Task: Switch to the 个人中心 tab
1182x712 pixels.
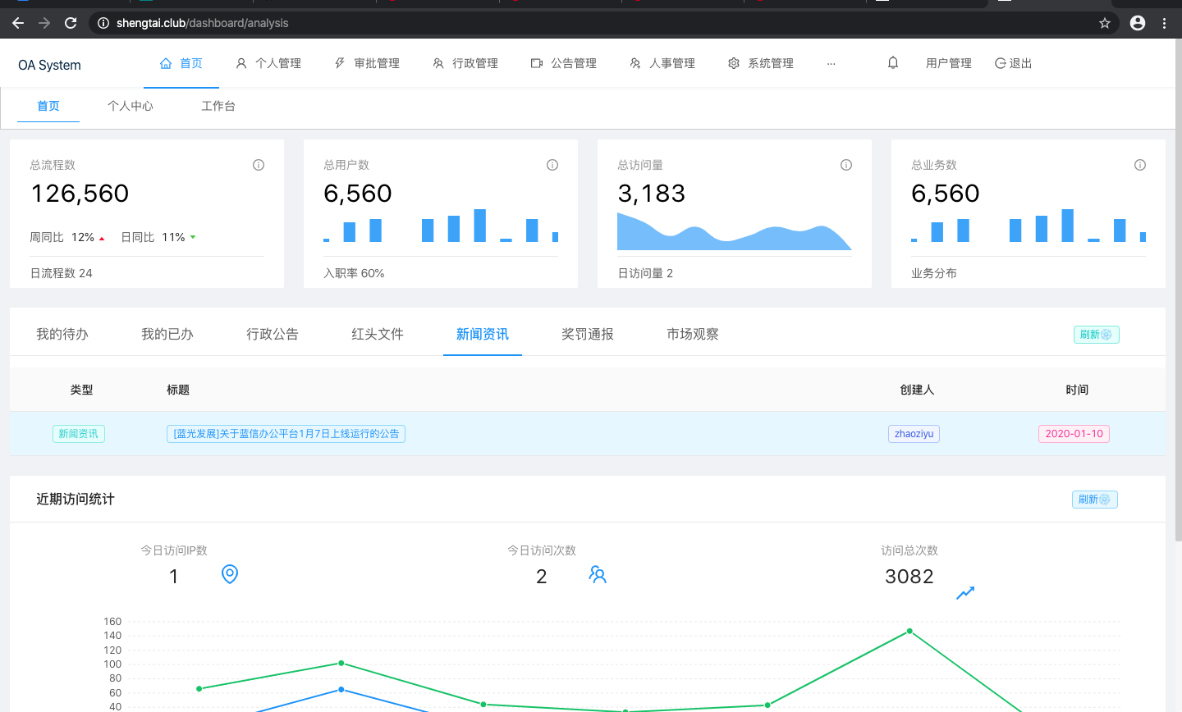Action: click(131, 105)
